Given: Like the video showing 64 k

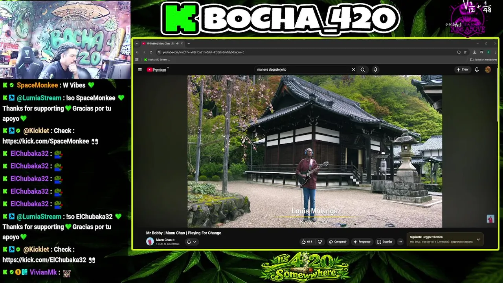Looking at the screenshot, I should pos(307,242).
